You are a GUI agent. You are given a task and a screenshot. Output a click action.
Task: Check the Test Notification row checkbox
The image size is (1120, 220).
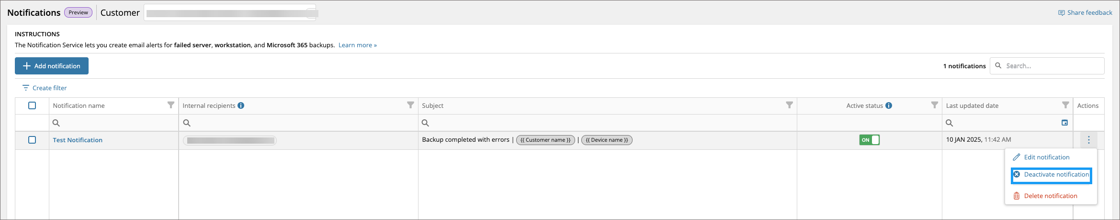(x=32, y=140)
